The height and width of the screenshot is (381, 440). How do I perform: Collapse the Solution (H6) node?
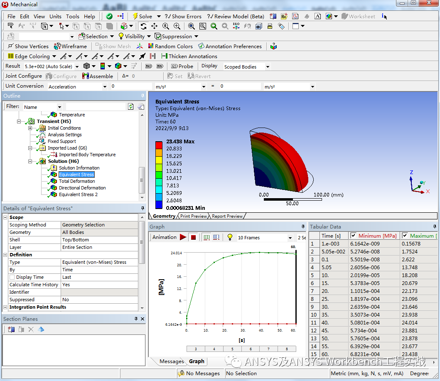[x=30, y=161]
